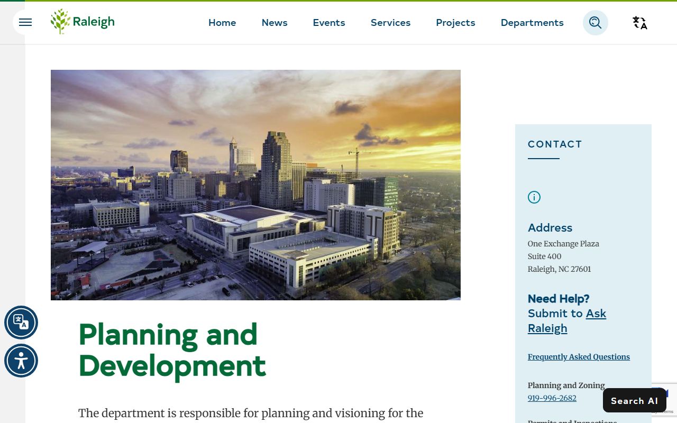This screenshot has width=677, height=423.
Task: Click the Raleigh tree logo
Action: (x=83, y=22)
